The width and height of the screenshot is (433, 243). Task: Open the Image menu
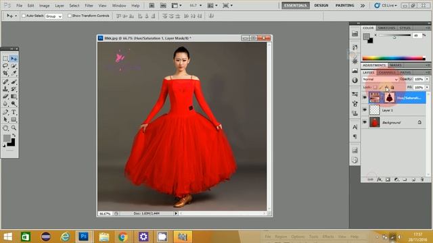pyautogui.click(x=44, y=5)
